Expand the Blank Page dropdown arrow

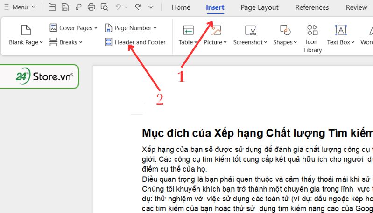(41, 42)
